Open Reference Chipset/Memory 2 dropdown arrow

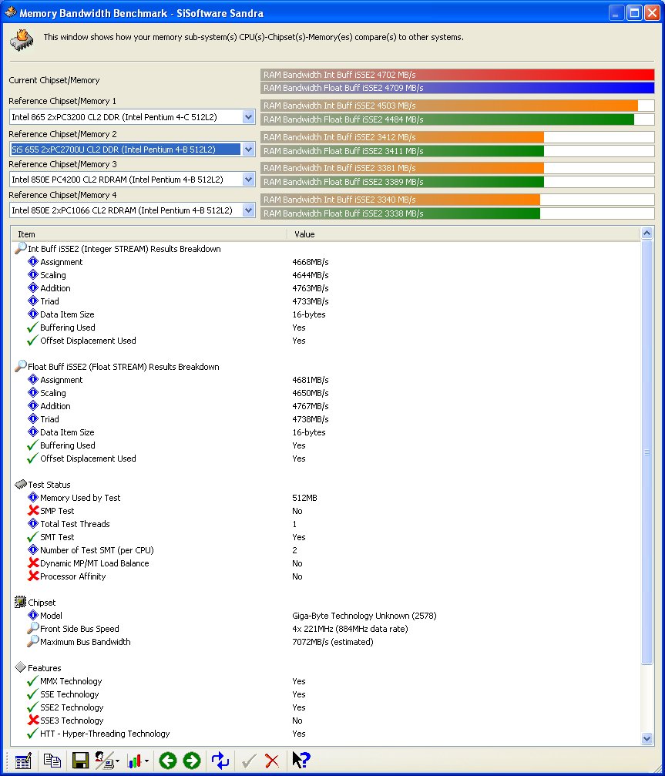coord(248,149)
